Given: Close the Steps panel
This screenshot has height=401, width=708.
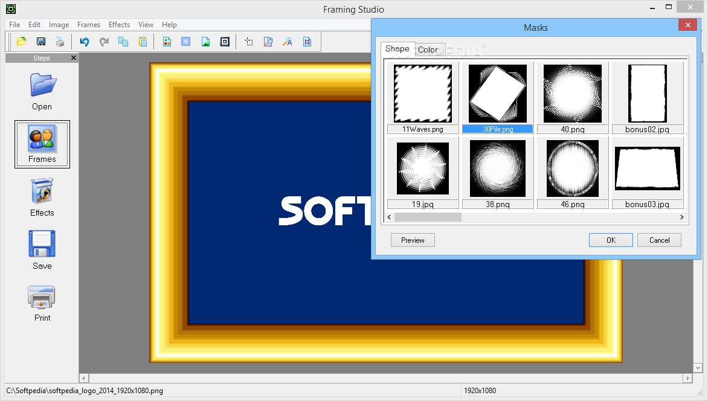Looking at the screenshot, I should coord(74,58).
